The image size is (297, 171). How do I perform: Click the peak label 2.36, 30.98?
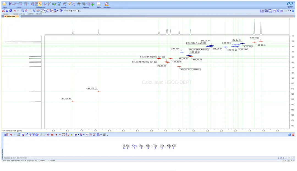click(232, 50)
